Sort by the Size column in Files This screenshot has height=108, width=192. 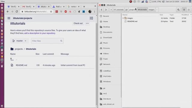tap(161, 15)
